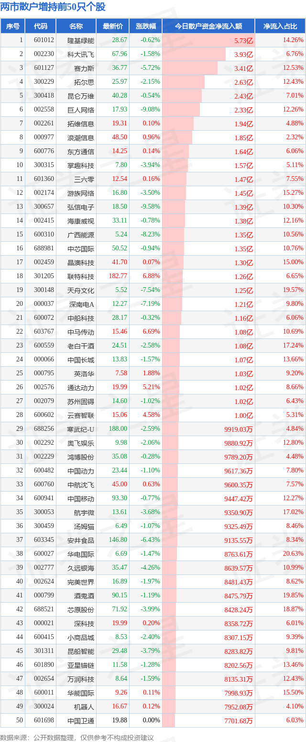The width and height of the screenshot is (306, 742).
Task: Select stock name 英洛华
Action: (84, 374)
